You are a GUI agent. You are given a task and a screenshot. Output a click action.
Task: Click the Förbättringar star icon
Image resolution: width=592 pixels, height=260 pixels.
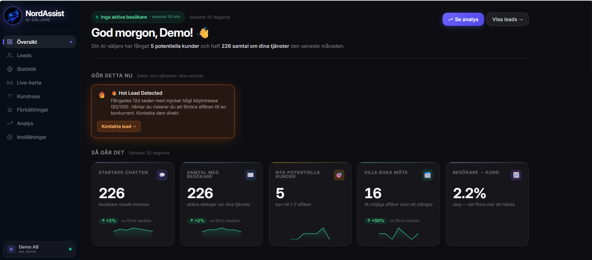coord(10,110)
